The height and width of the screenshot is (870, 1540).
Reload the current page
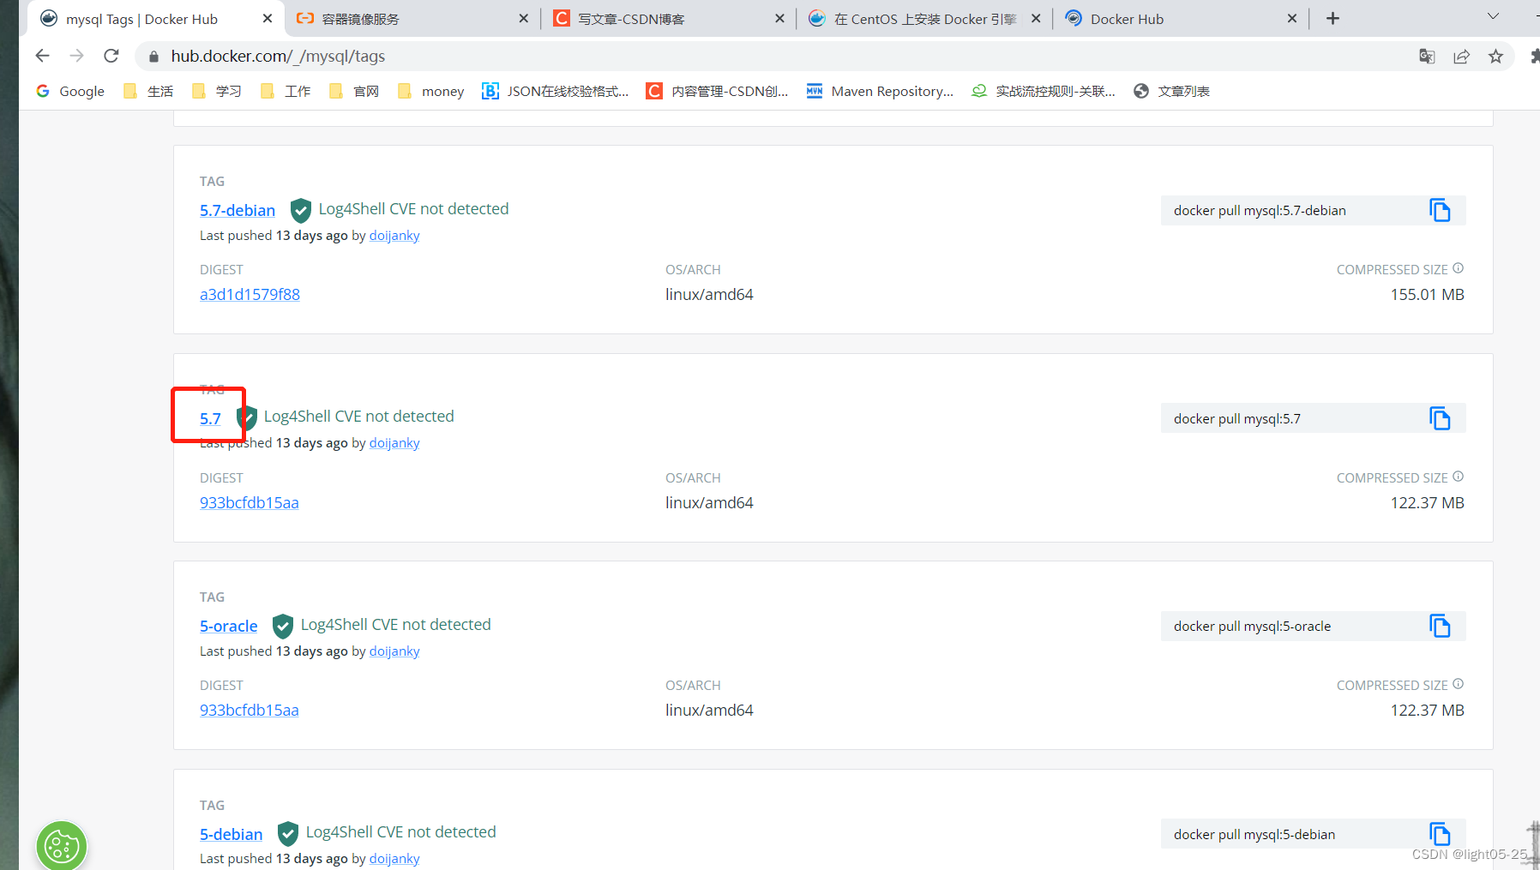[x=111, y=56]
